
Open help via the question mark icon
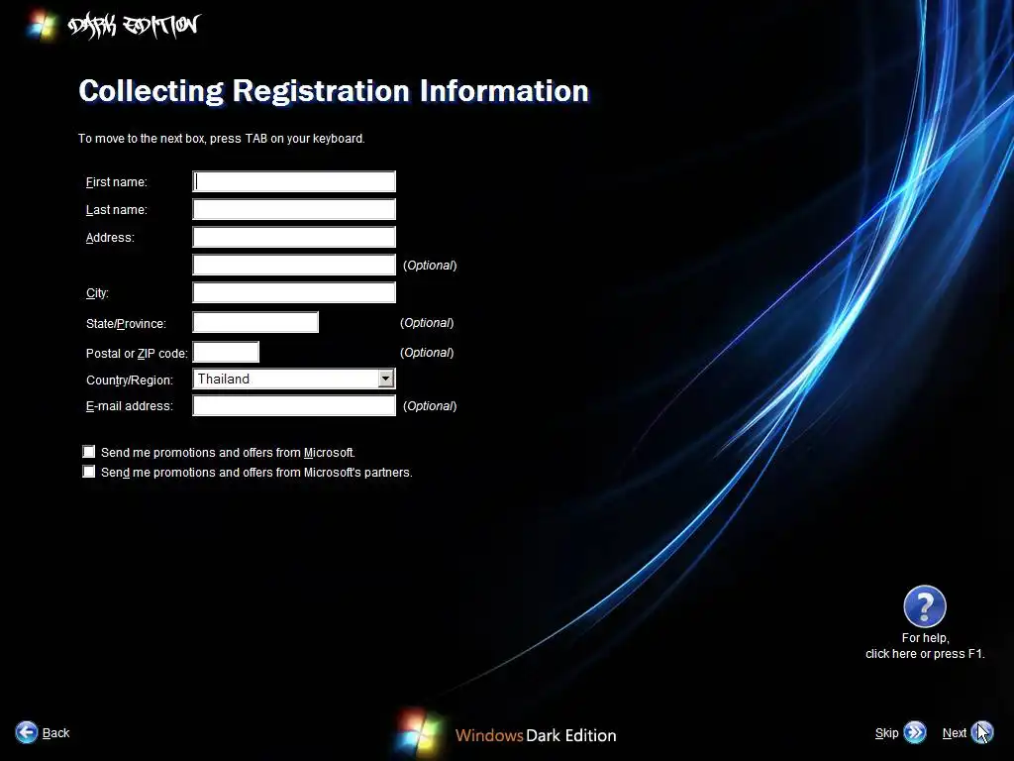(x=925, y=606)
